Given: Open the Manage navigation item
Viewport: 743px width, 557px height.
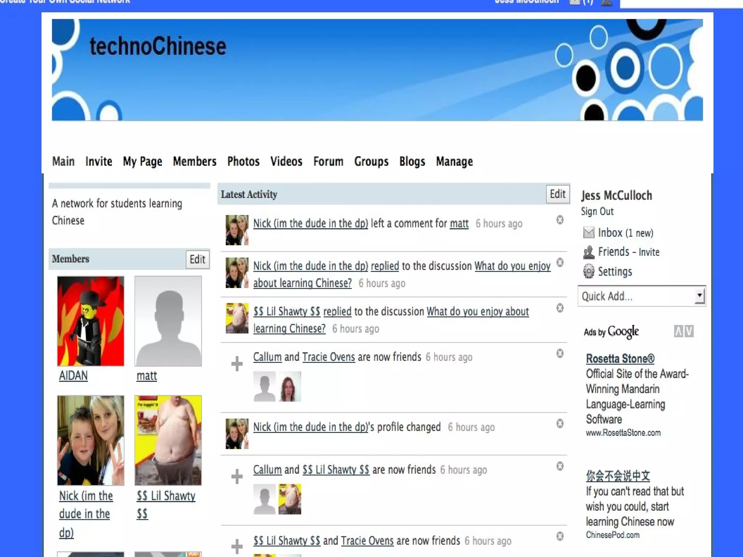Looking at the screenshot, I should (454, 161).
